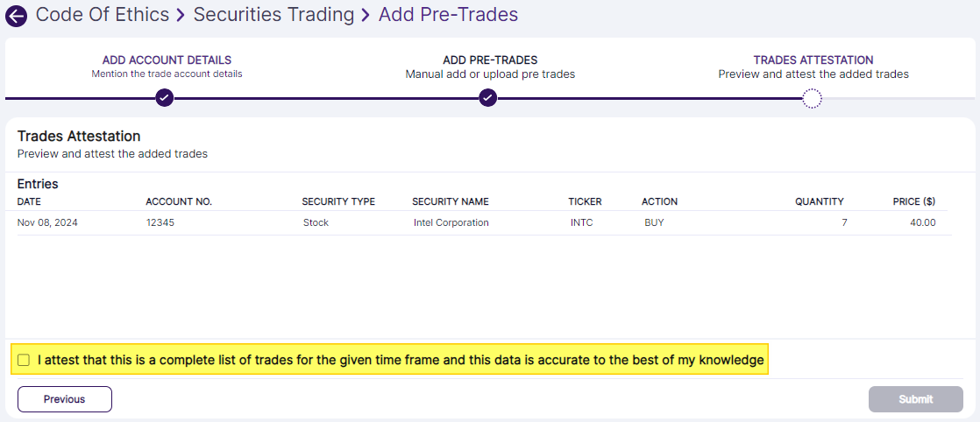Click the back arrow icon
This screenshot has width=980, height=422.
pyautogui.click(x=16, y=16)
